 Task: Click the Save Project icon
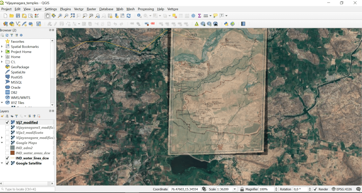(18, 16)
